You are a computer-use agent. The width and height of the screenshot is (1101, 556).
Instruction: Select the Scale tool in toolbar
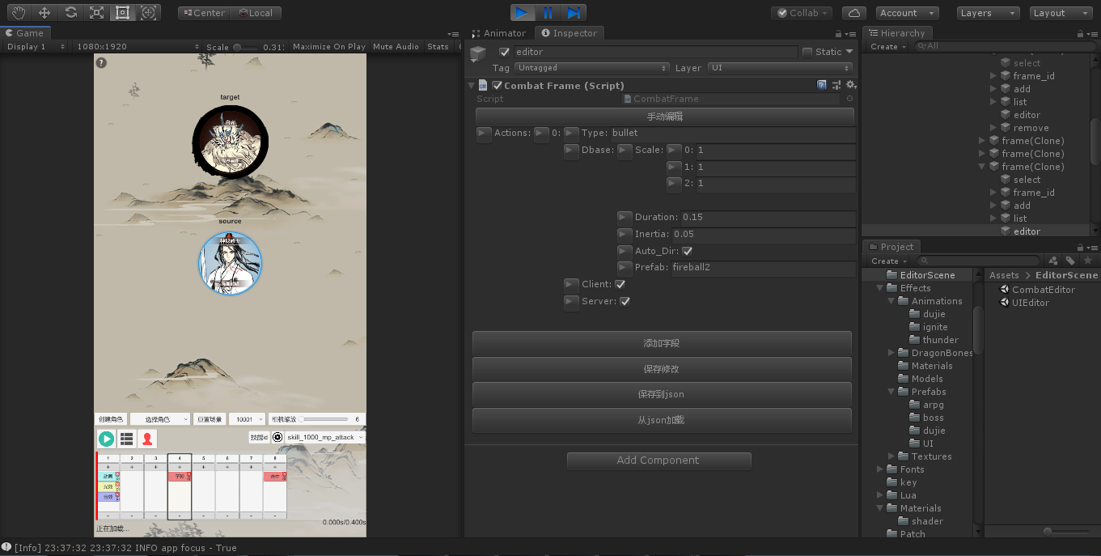[96, 12]
